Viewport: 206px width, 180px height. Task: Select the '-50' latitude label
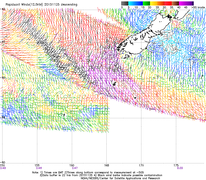coord(3,78)
